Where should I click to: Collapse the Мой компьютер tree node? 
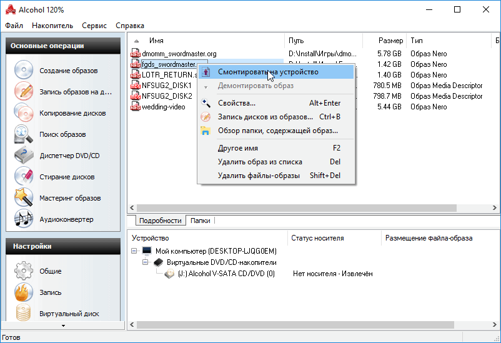click(135, 251)
